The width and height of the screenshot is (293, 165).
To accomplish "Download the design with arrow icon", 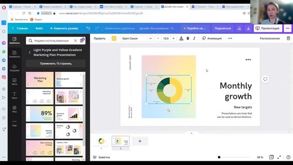I will click(248, 28).
